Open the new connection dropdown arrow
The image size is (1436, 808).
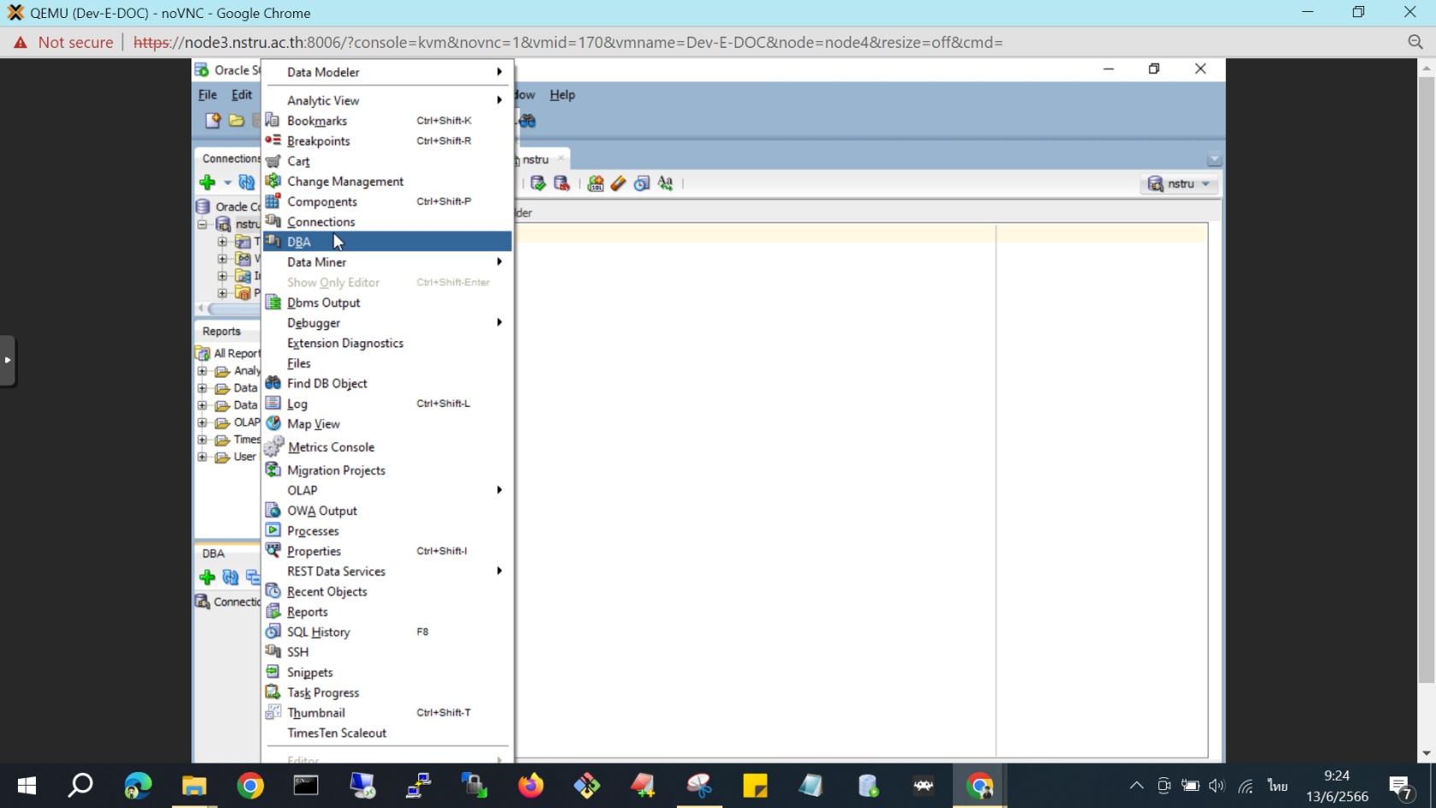227,183
